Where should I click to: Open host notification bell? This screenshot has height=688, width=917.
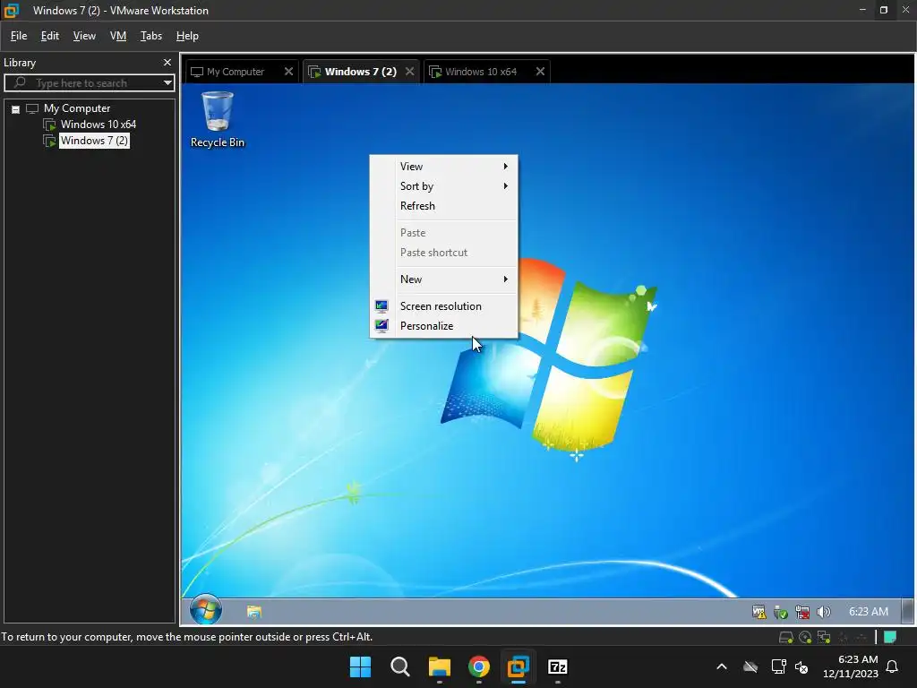click(x=893, y=666)
